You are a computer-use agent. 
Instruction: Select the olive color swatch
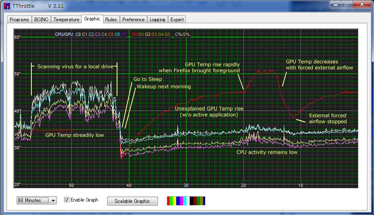click(201, 201)
